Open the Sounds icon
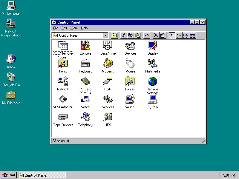 tap(130, 99)
